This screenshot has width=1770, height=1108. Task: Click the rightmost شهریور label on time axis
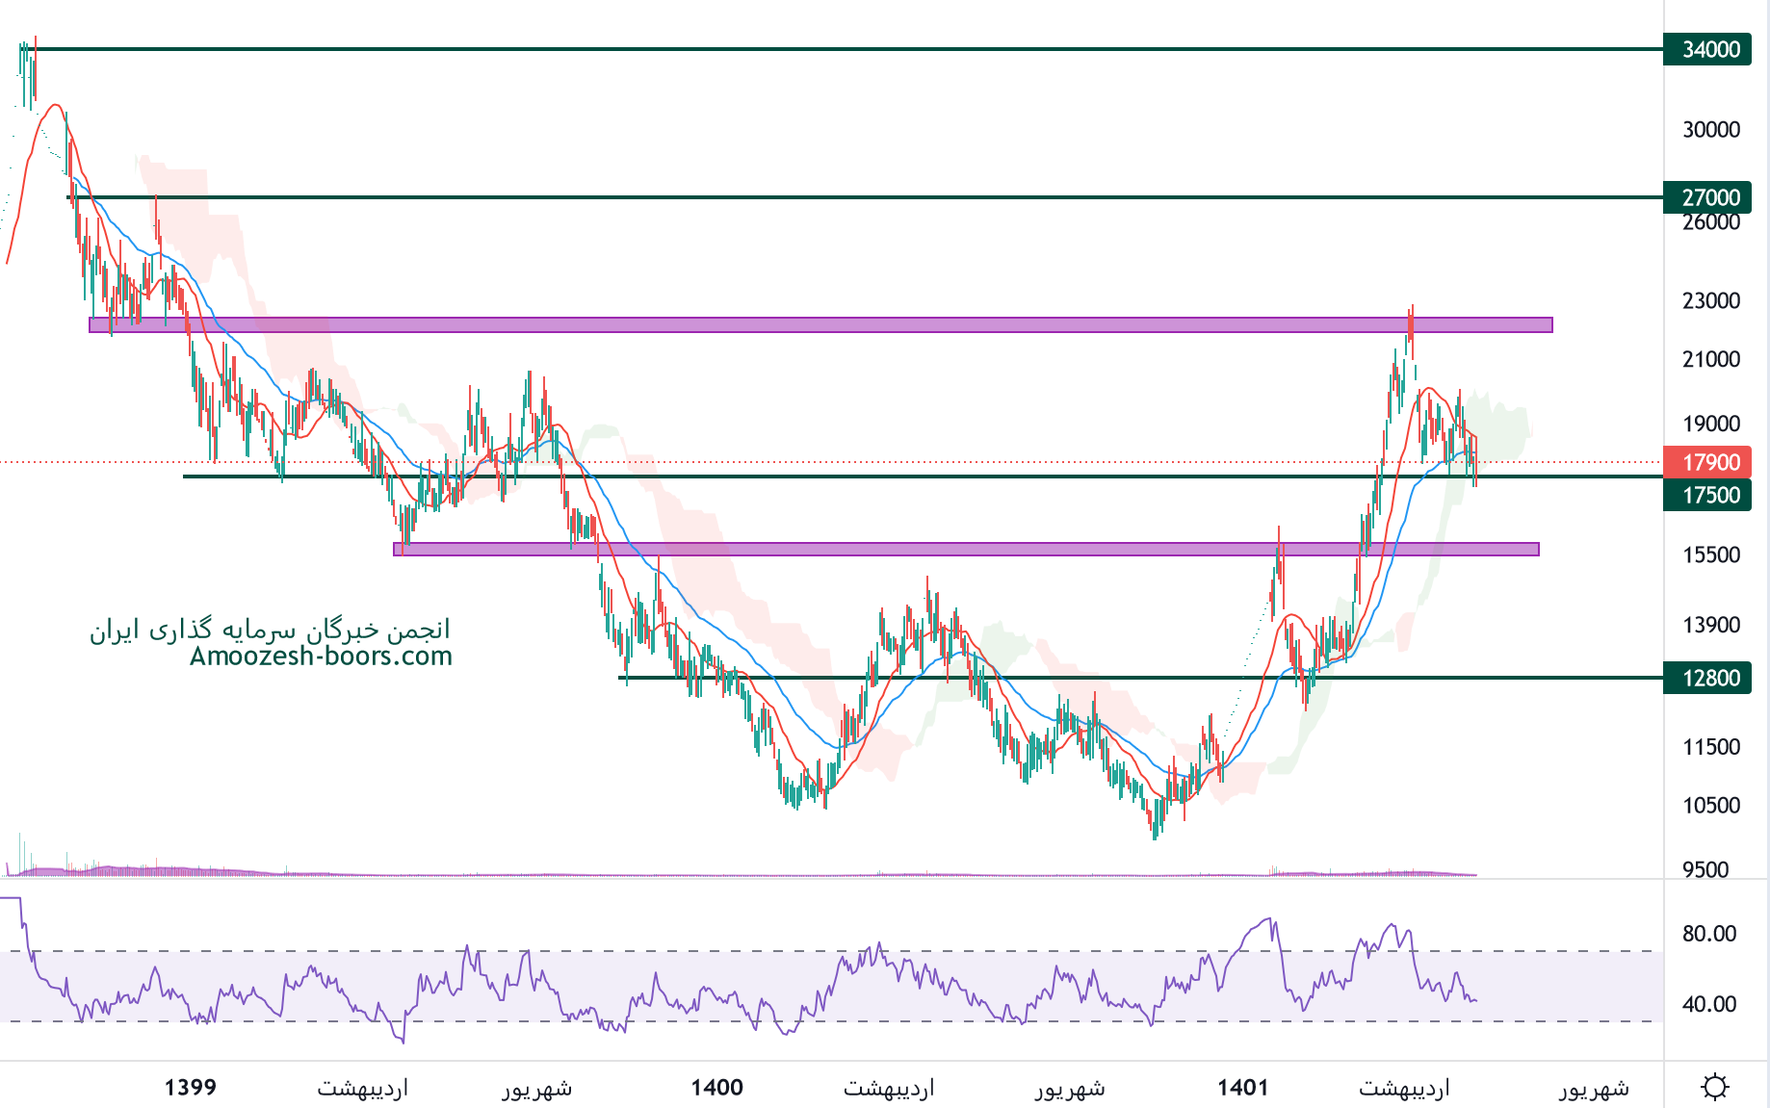click(1594, 1088)
